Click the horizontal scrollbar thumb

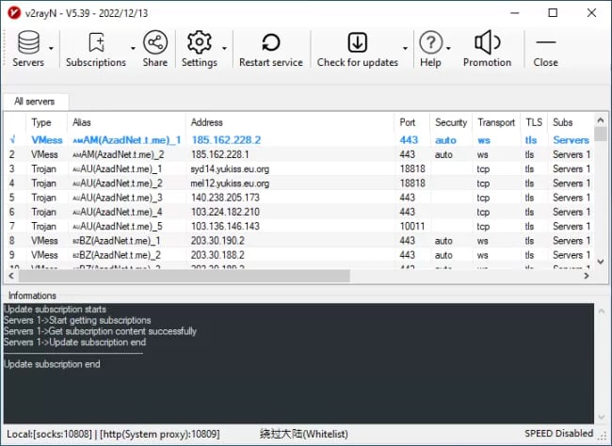pos(185,276)
